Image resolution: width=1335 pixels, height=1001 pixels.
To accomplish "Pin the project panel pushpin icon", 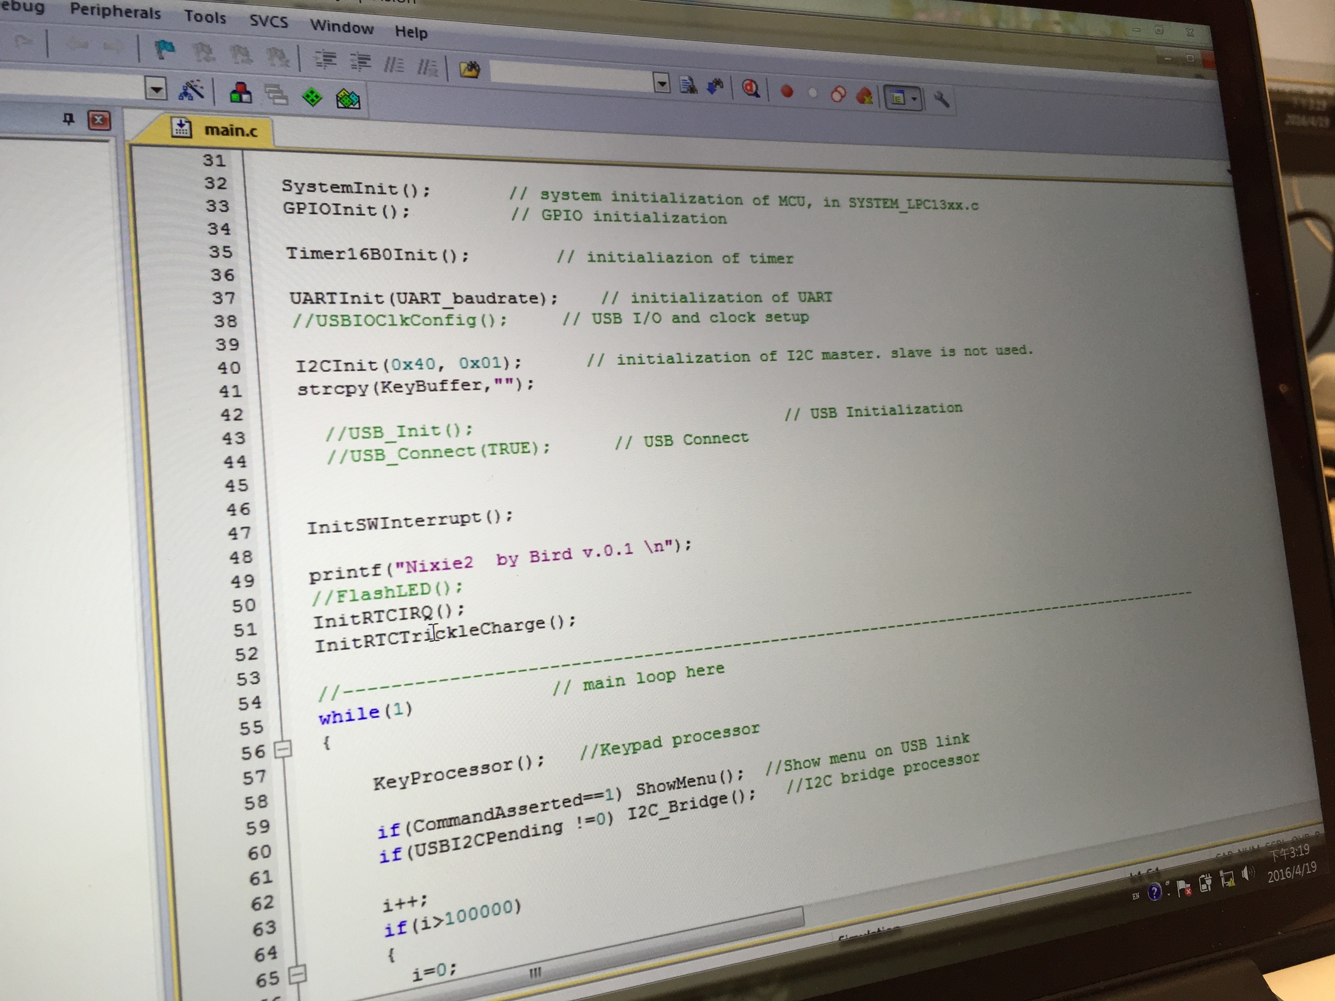I will [x=68, y=119].
